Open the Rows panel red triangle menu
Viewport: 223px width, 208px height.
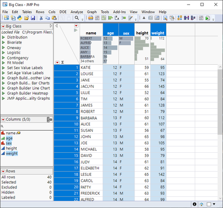coord(3,171)
